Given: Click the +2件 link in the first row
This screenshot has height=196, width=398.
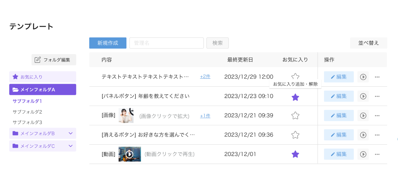Looking at the screenshot, I should (x=205, y=77).
